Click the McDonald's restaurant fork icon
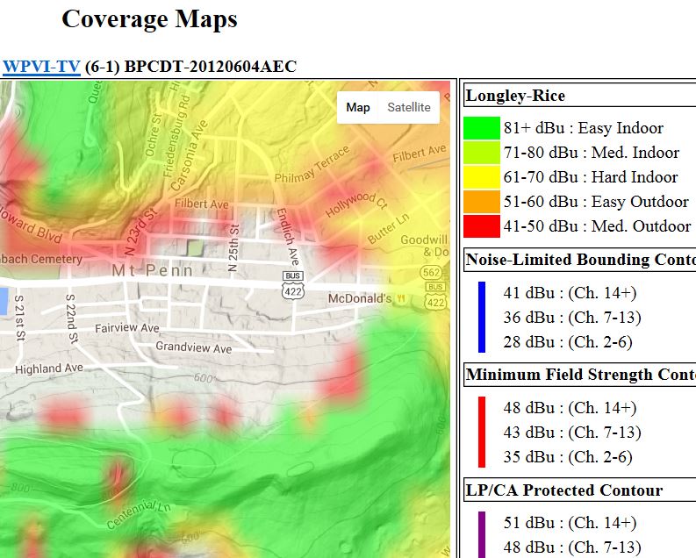This screenshot has width=696, height=558. coord(402,298)
